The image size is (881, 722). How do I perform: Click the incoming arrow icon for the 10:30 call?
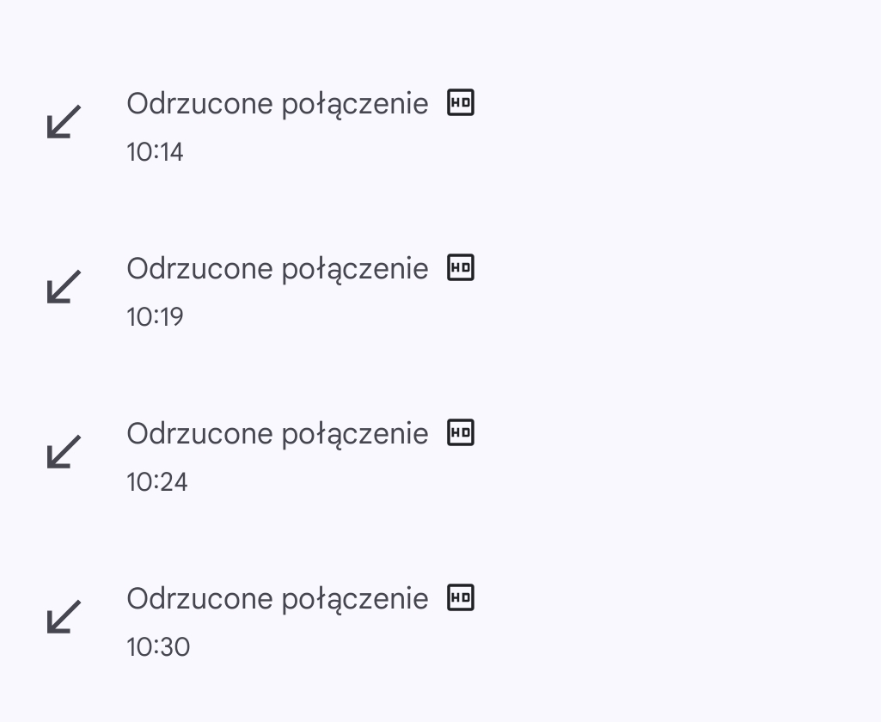[x=64, y=616]
